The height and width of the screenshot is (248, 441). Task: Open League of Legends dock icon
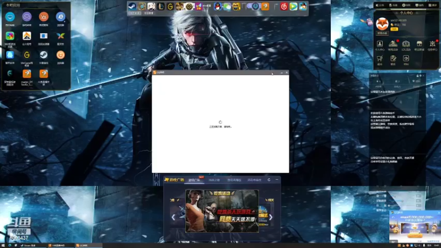pos(160,6)
